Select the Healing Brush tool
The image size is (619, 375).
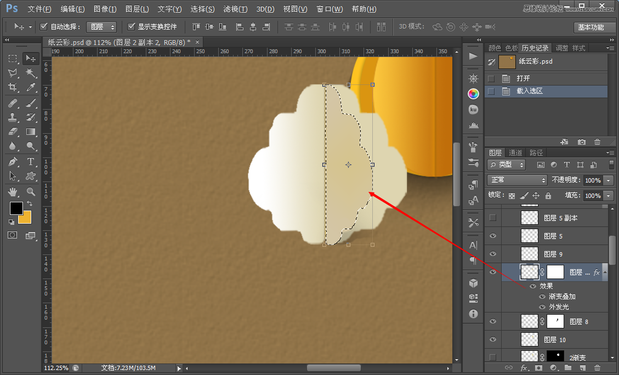(x=13, y=103)
